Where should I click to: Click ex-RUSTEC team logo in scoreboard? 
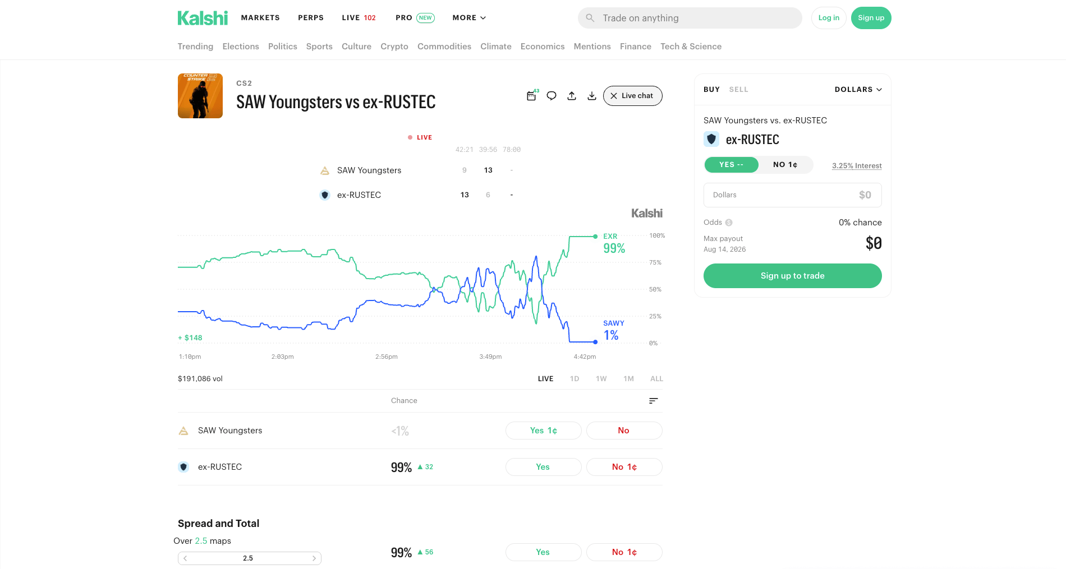(325, 195)
